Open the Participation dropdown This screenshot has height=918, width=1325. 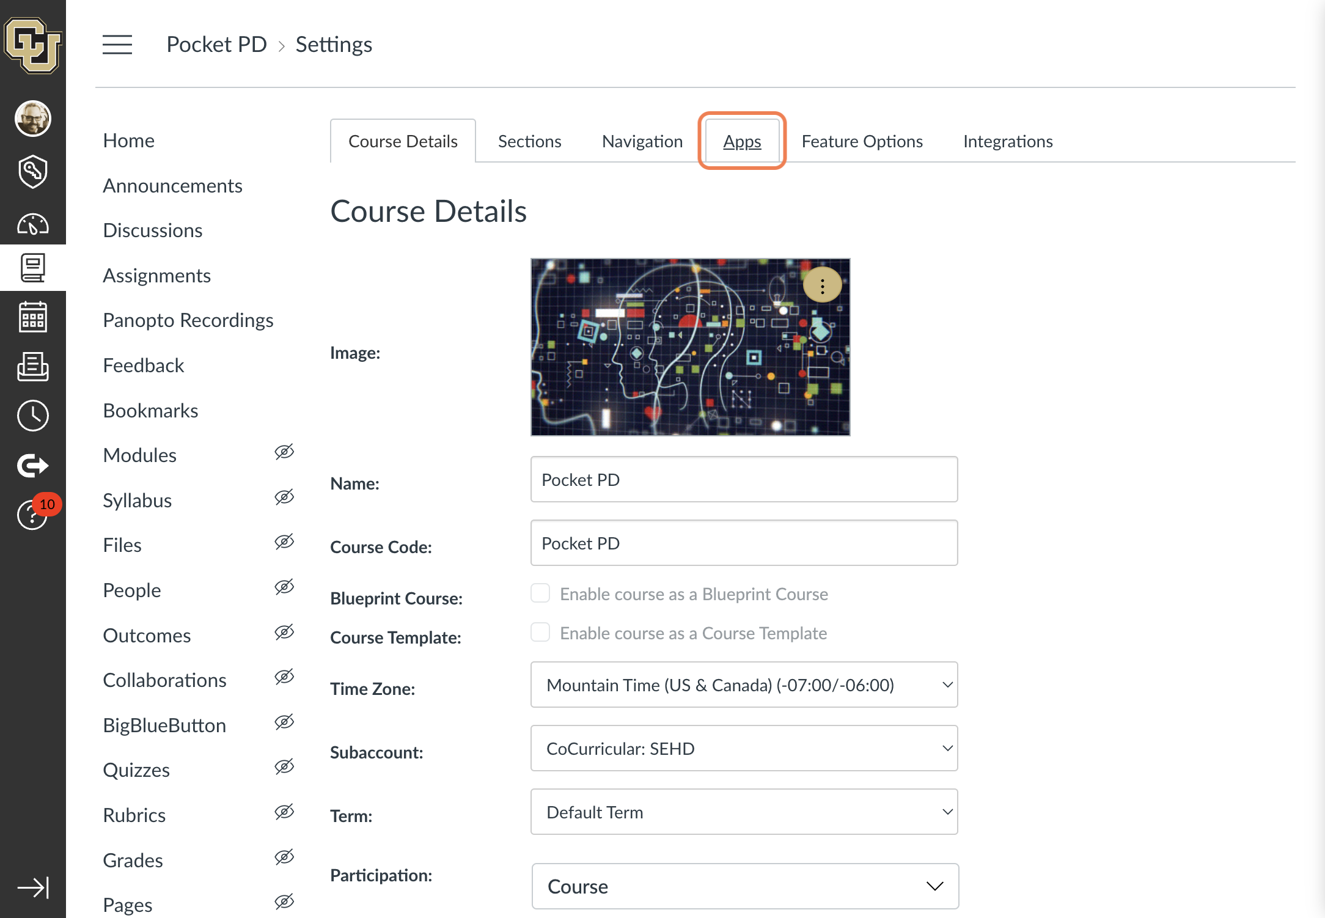point(745,886)
